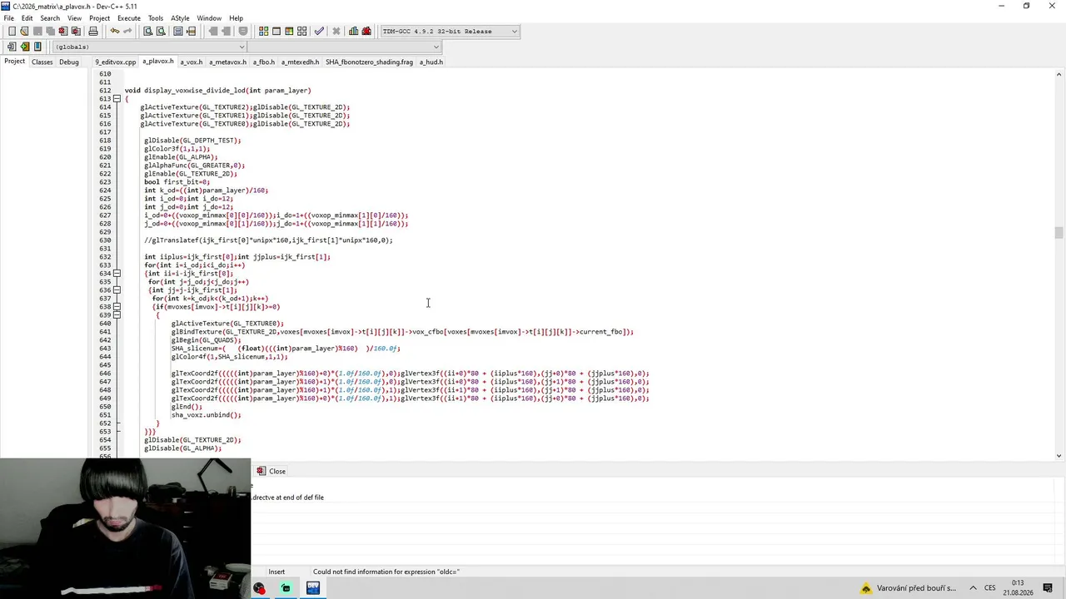Viewport: 1066px width, 599px height.
Task: Open the a_fbo.h editor tab
Action: [x=264, y=62]
